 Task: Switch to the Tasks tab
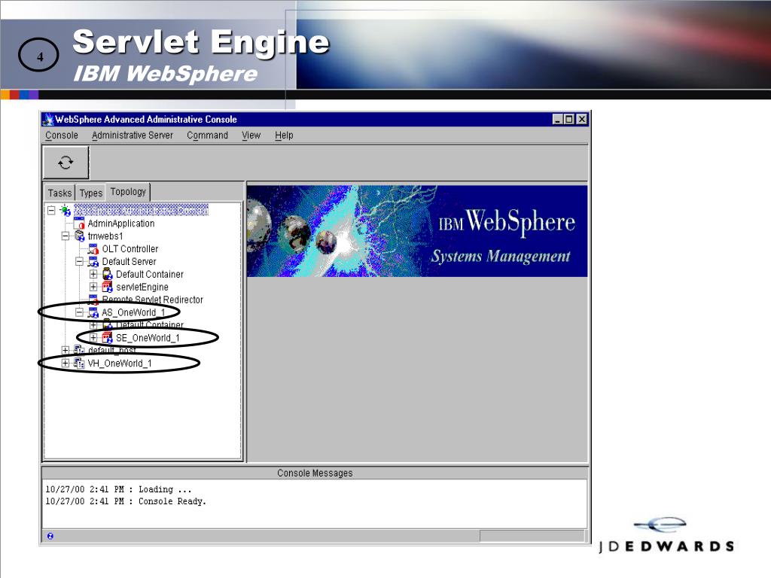[59, 193]
